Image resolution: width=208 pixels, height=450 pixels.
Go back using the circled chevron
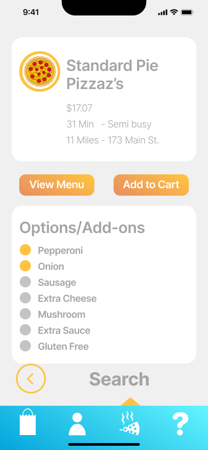31,379
